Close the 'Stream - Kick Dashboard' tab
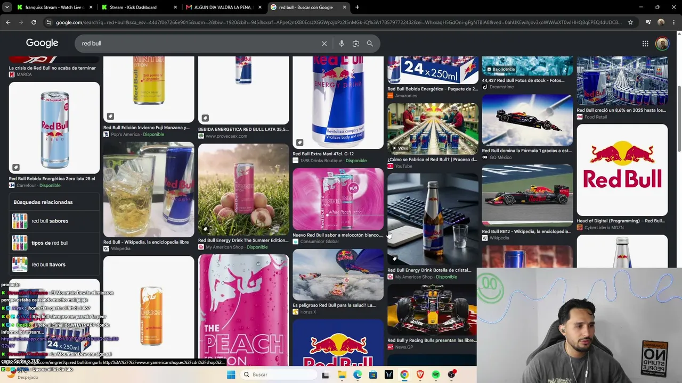 [176, 7]
